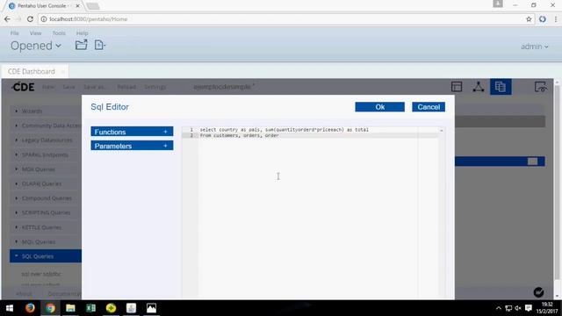
Task: Open the Chrome menu with three dots
Action: click(556, 19)
